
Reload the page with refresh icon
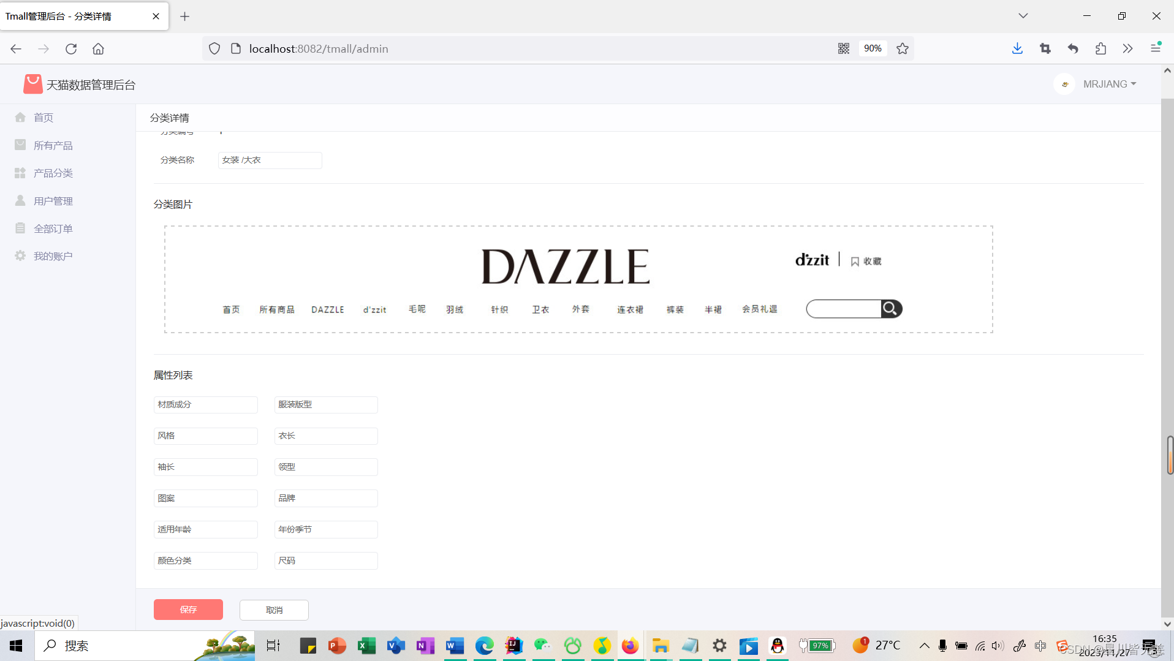click(71, 48)
